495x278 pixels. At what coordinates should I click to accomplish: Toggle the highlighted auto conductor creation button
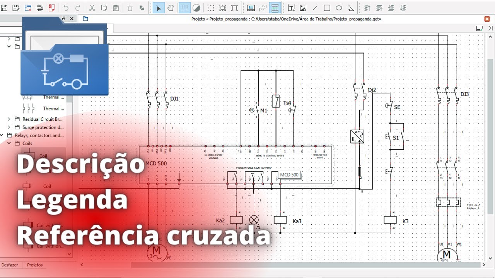[275, 8]
